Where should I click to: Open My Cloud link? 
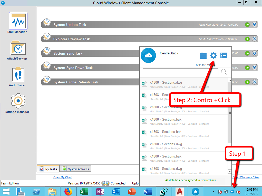[63, 177]
